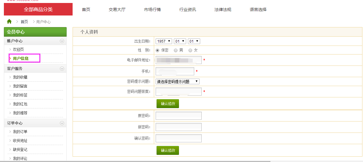363x162 pixels.
Task: Open the birth year dropdown showing 1957
Action: (164, 41)
